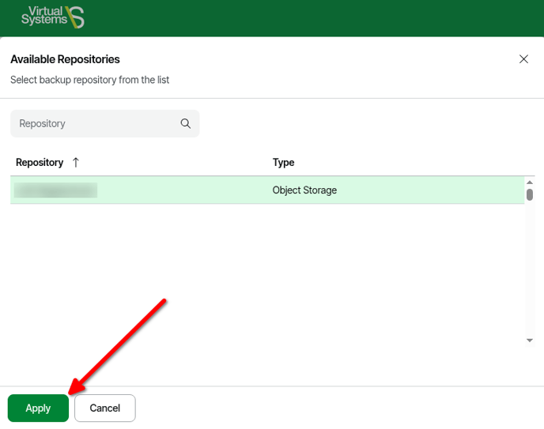Sort by the Type column header
This screenshot has width=544, height=429.
(283, 162)
